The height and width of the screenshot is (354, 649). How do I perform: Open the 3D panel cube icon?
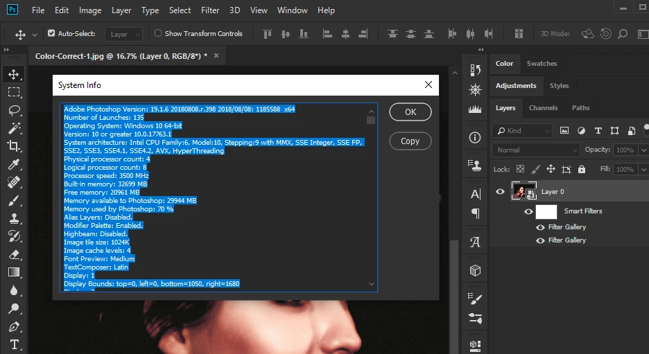pyautogui.click(x=475, y=270)
